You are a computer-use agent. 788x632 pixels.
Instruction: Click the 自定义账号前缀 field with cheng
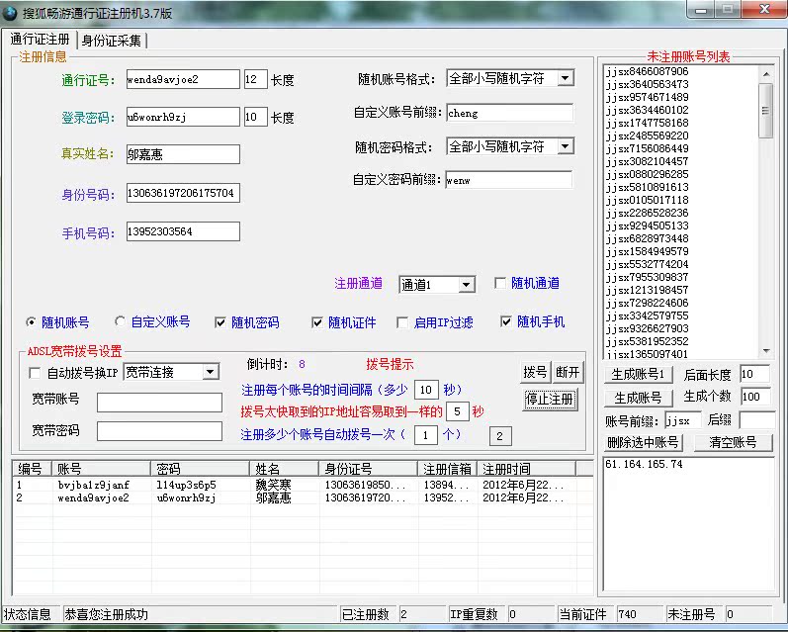click(509, 113)
